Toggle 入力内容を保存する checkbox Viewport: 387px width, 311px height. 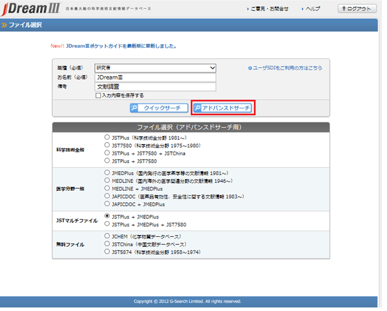(x=99, y=96)
